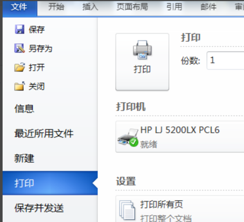
Task: Click the HP LJ 5200LX printer icon
Action: (128, 137)
